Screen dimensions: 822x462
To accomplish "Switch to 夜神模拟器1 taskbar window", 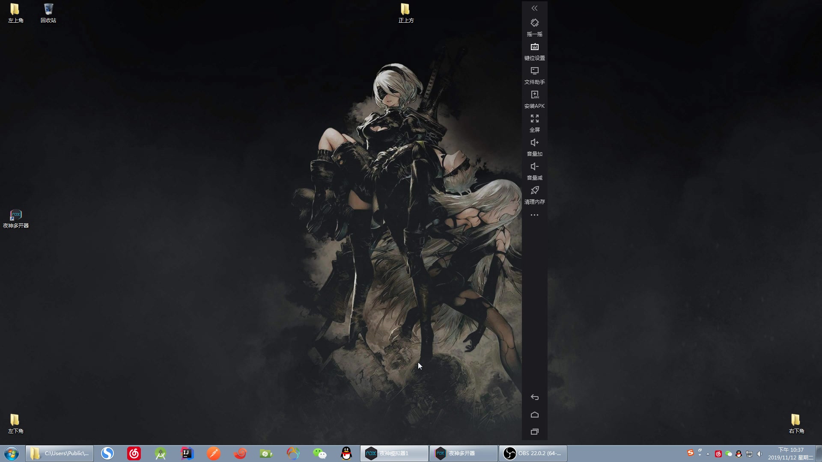I will coord(394,453).
